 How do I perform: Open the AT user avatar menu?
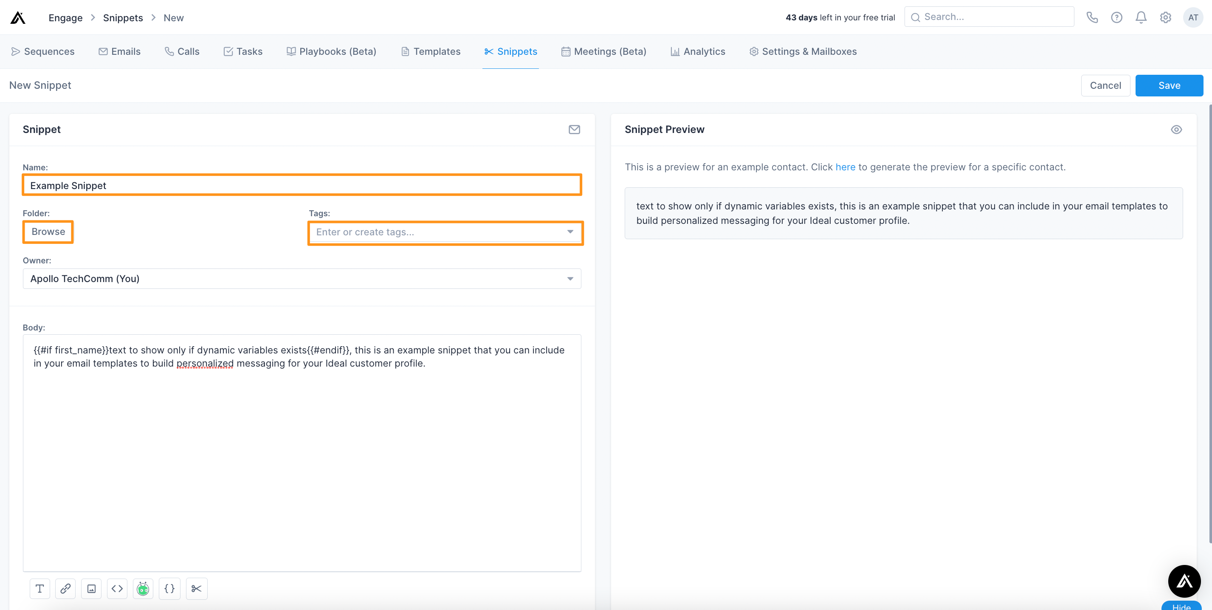1193,17
